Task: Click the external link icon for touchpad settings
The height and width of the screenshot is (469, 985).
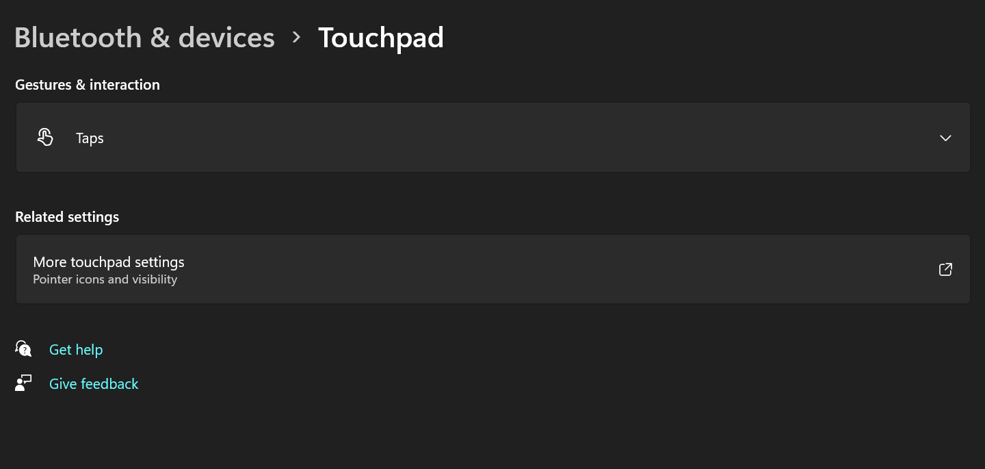Action: pyautogui.click(x=945, y=270)
